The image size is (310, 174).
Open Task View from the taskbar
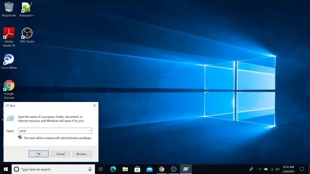pyautogui.click(x=101, y=169)
